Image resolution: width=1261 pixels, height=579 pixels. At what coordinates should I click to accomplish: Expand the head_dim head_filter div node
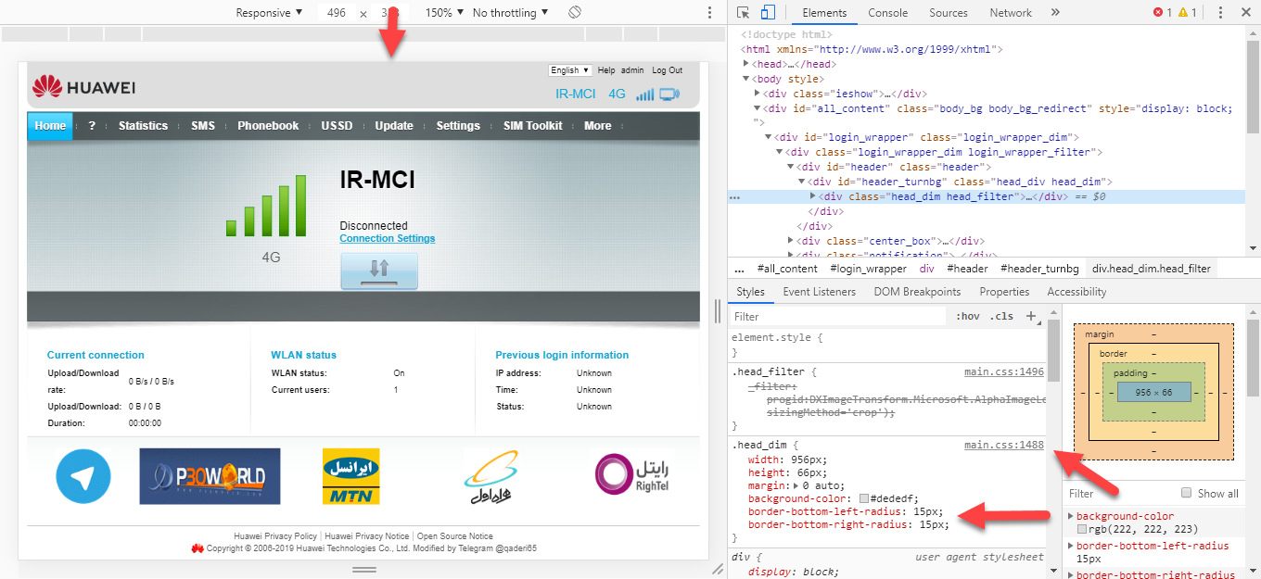(813, 196)
